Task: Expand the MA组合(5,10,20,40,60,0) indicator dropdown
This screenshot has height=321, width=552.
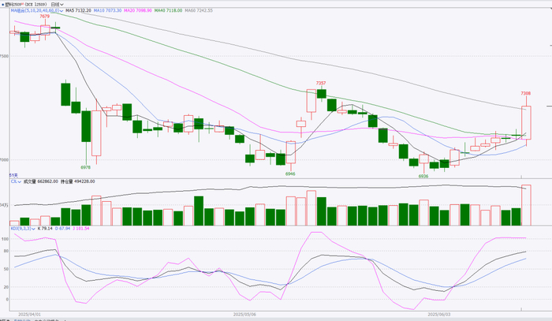Action: (x=37, y=10)
